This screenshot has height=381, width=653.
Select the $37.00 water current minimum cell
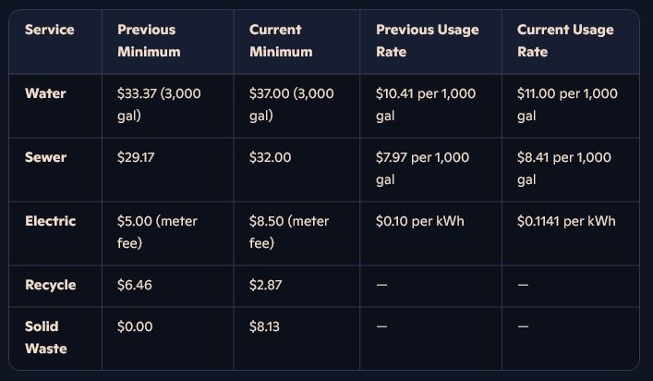291,104
